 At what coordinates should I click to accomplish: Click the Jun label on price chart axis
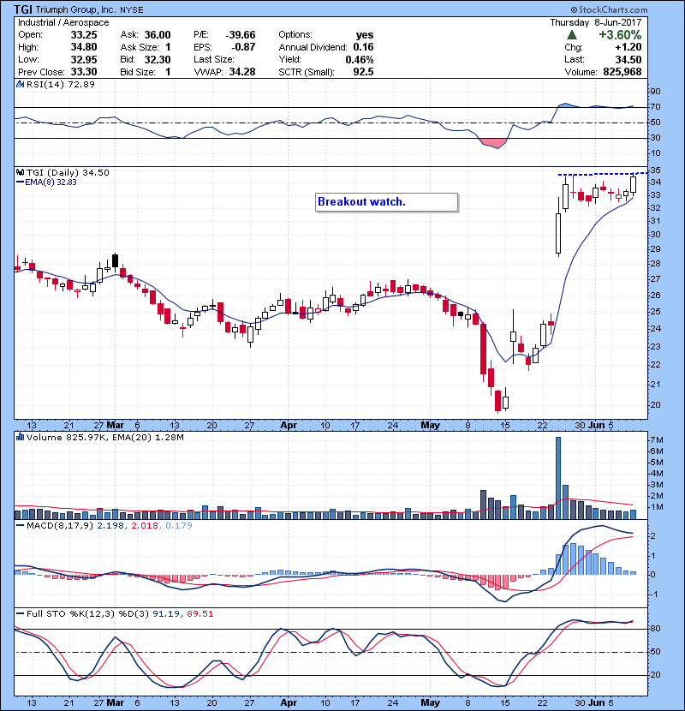(x=596, y=426)
